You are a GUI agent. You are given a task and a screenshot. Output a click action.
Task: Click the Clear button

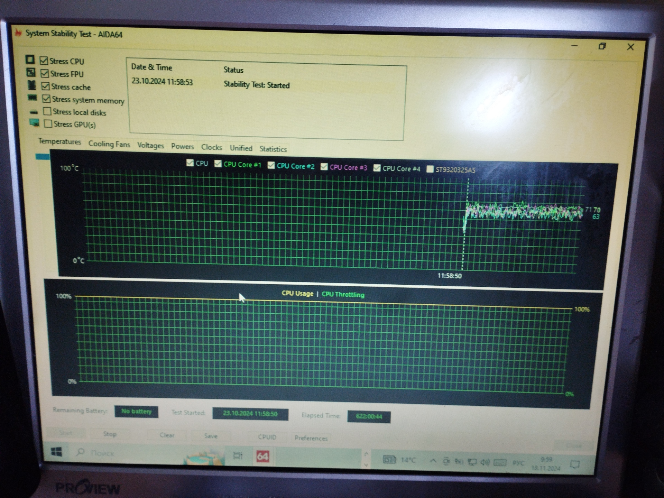[x=167, y=435]
